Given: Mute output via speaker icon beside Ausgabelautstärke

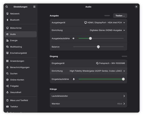Looking at the screenshot, I should [x=74, y=38].
